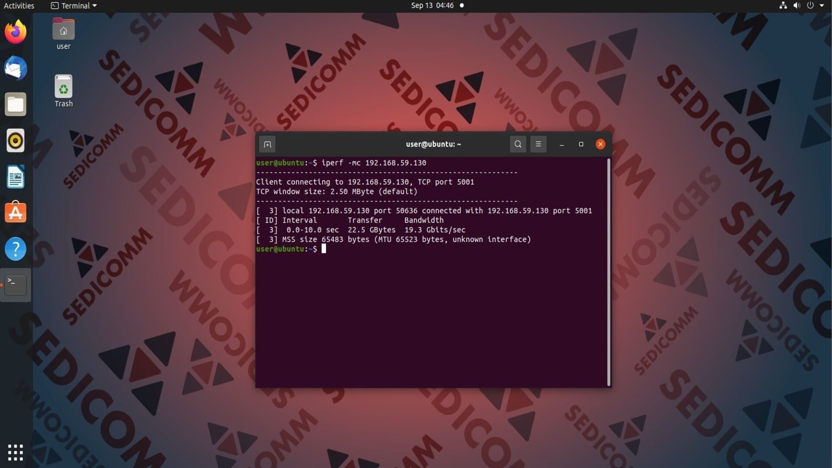Open Firefox from the dock

pyautogui.click(x=16, y=32)
